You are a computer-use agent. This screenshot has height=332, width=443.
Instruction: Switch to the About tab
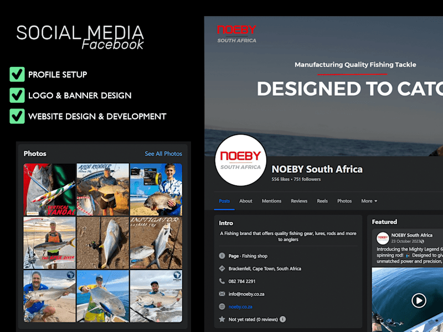click(x=245, y=201)
